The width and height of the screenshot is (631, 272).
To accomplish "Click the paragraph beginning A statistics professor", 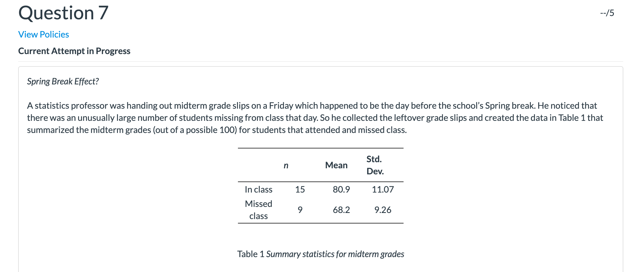I will click(315, 118).
